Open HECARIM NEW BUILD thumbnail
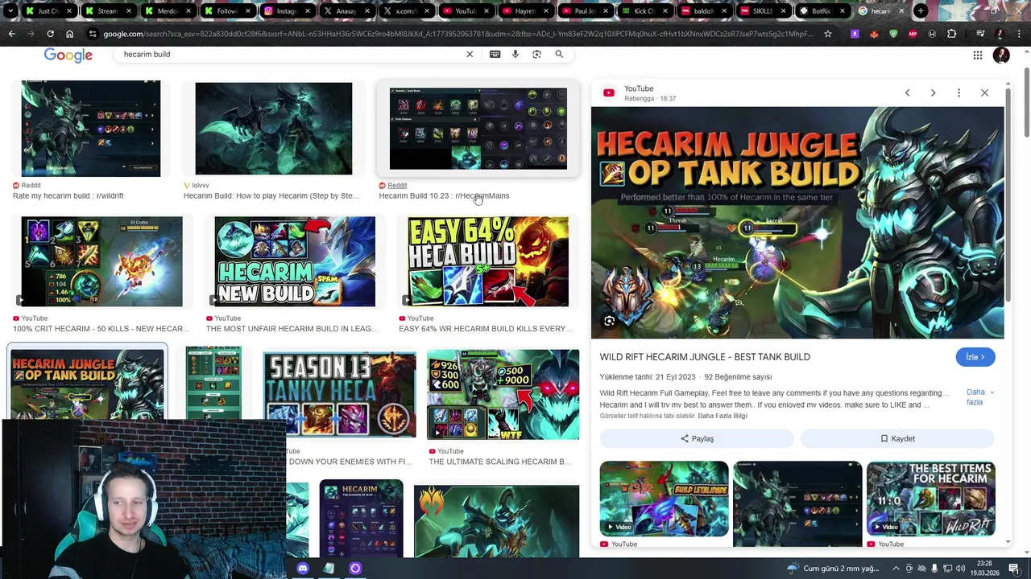1031x579 pixels. [295, 261]
